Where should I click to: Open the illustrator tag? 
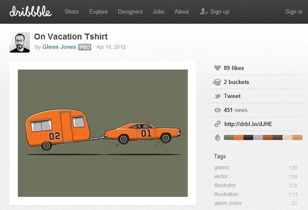(225, 185)
